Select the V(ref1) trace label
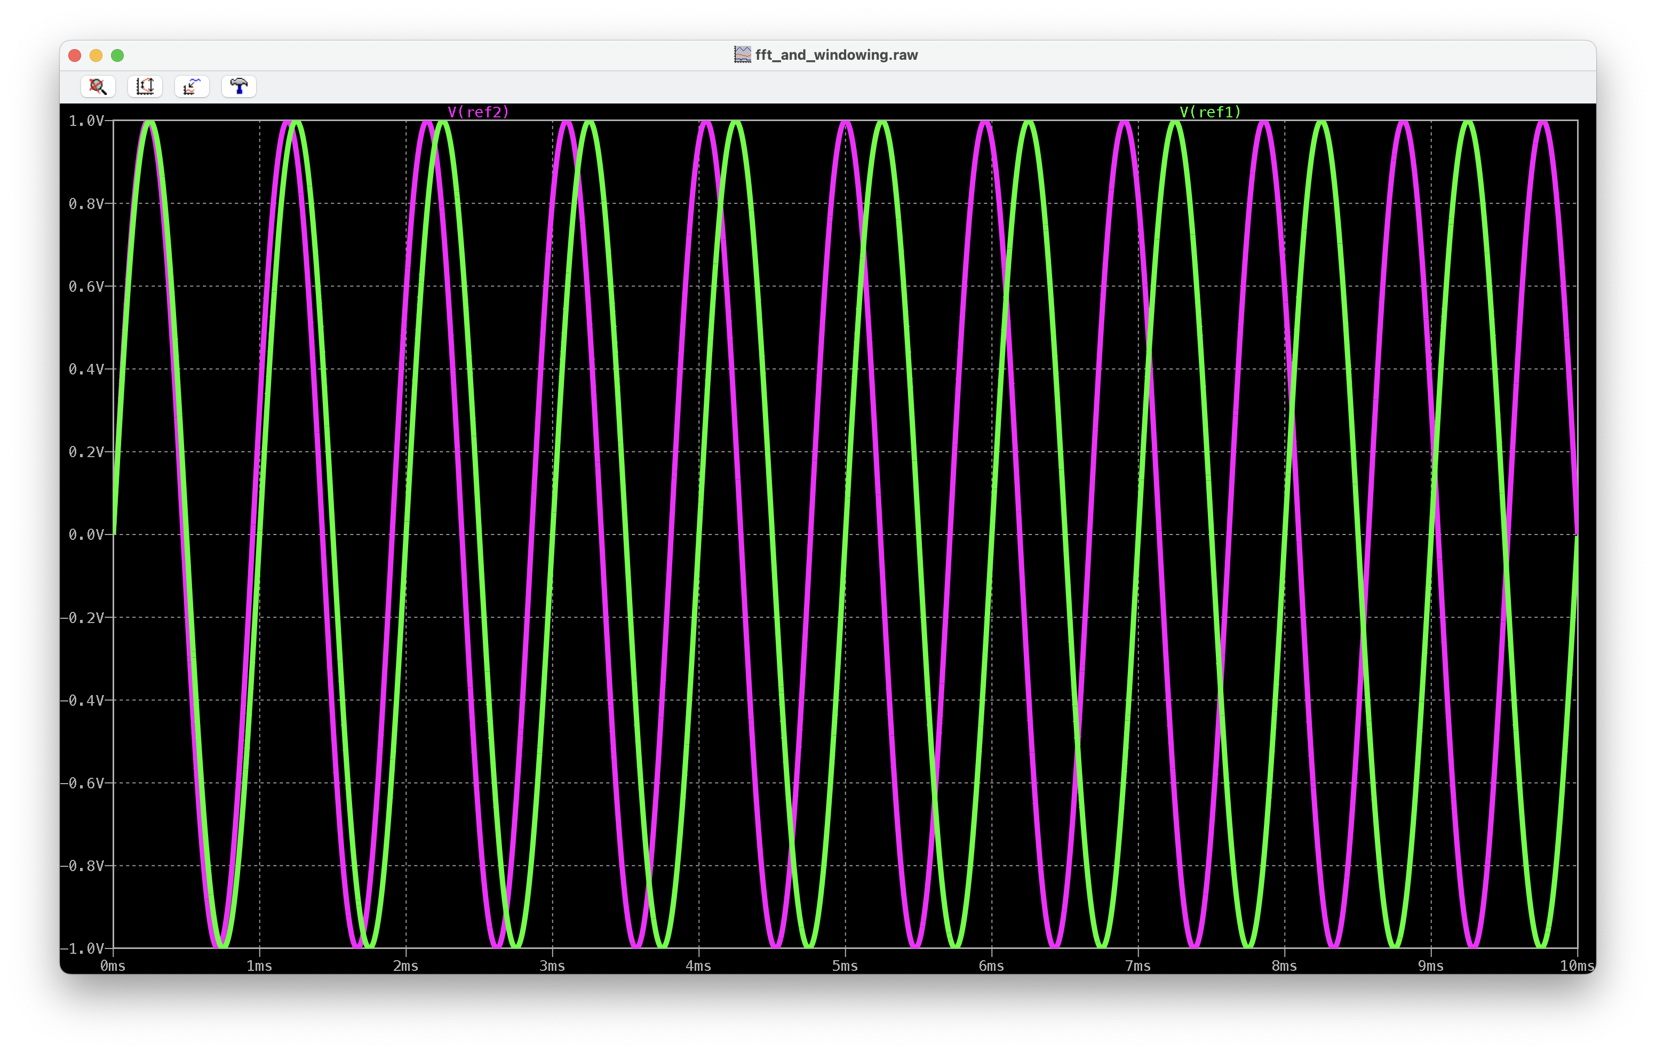Screen dimensions: 1656x1053 click(x=1209, y=112)
